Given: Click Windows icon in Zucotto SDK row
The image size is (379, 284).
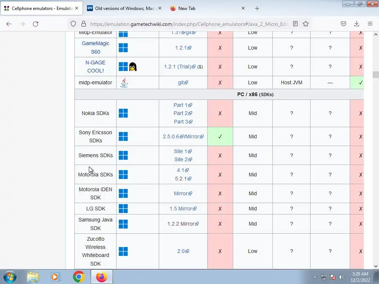Looking at the screenshot, I should coord(123,251).
